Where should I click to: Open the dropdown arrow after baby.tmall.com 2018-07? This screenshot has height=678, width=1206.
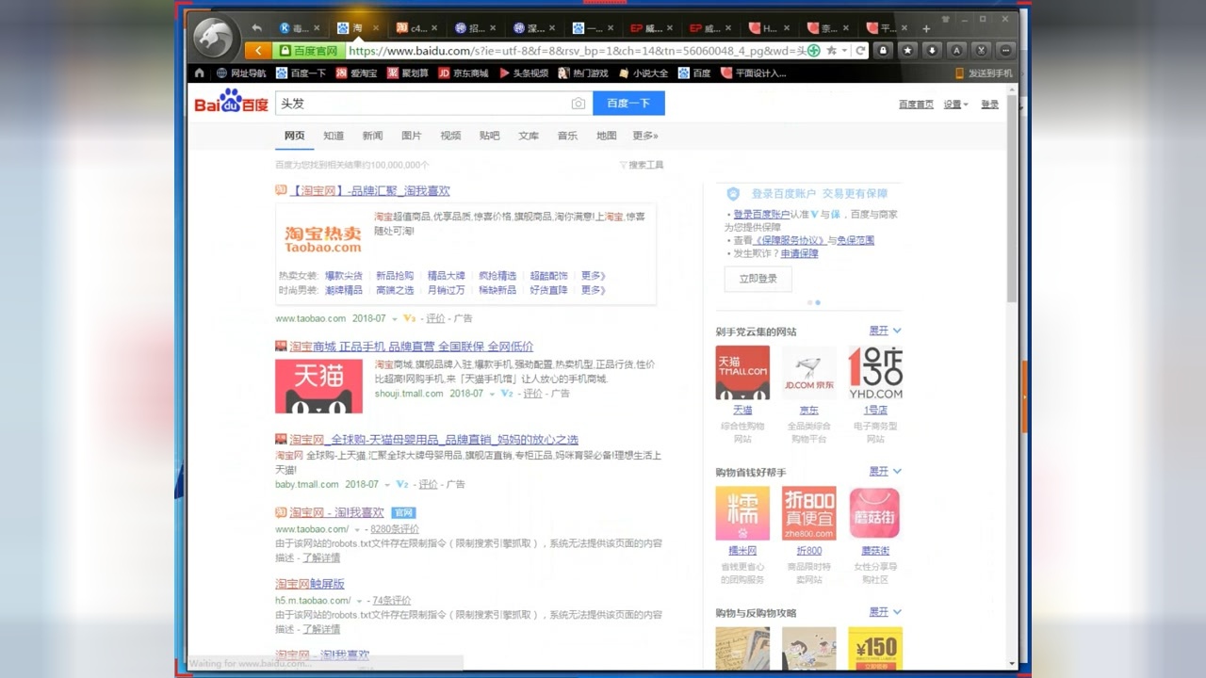click(x=387, y=485)
